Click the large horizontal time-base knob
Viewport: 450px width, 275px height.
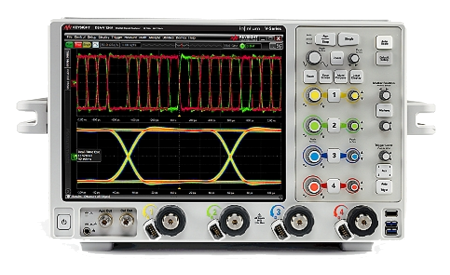click(x=314, y=58)
